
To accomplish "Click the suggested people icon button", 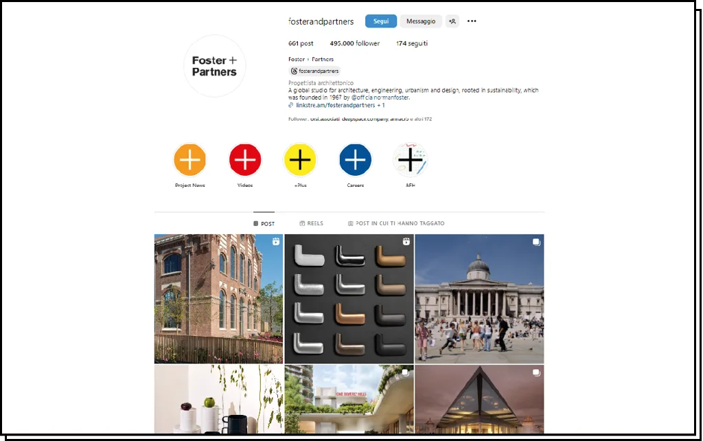I will (452, 21).
